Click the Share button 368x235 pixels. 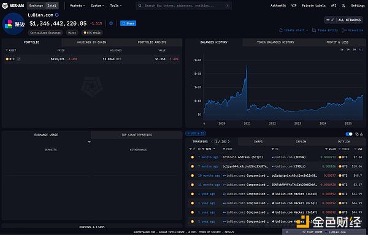[128, 23]
